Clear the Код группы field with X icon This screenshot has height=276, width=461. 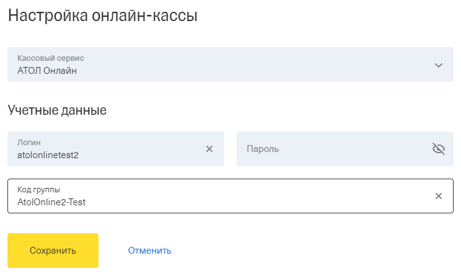click(438, 196)
